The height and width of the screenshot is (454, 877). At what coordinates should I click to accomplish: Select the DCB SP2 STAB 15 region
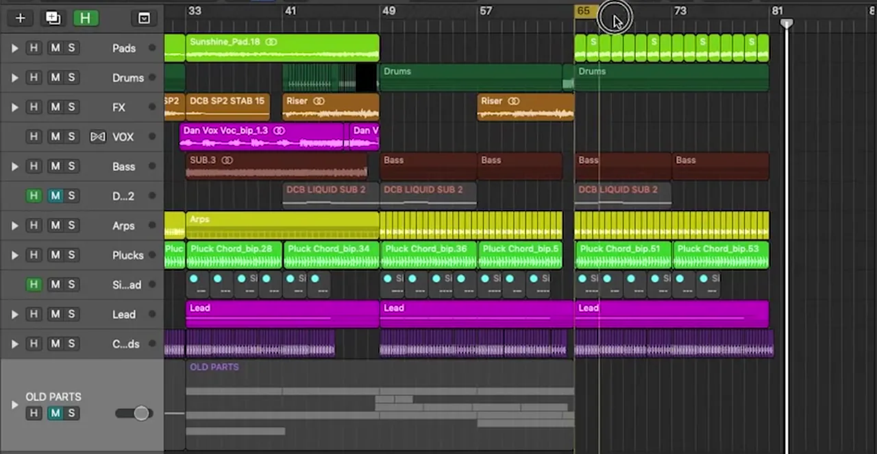click(x=227, y=107)
